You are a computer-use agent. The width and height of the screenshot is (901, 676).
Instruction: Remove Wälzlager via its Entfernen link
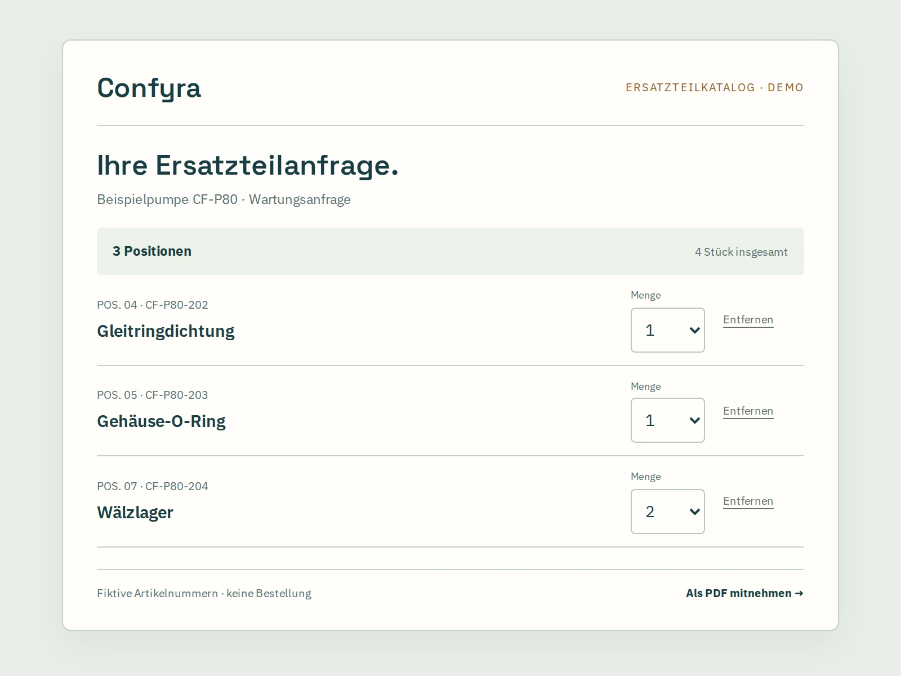pyautogui.click(x=748, y=501)
